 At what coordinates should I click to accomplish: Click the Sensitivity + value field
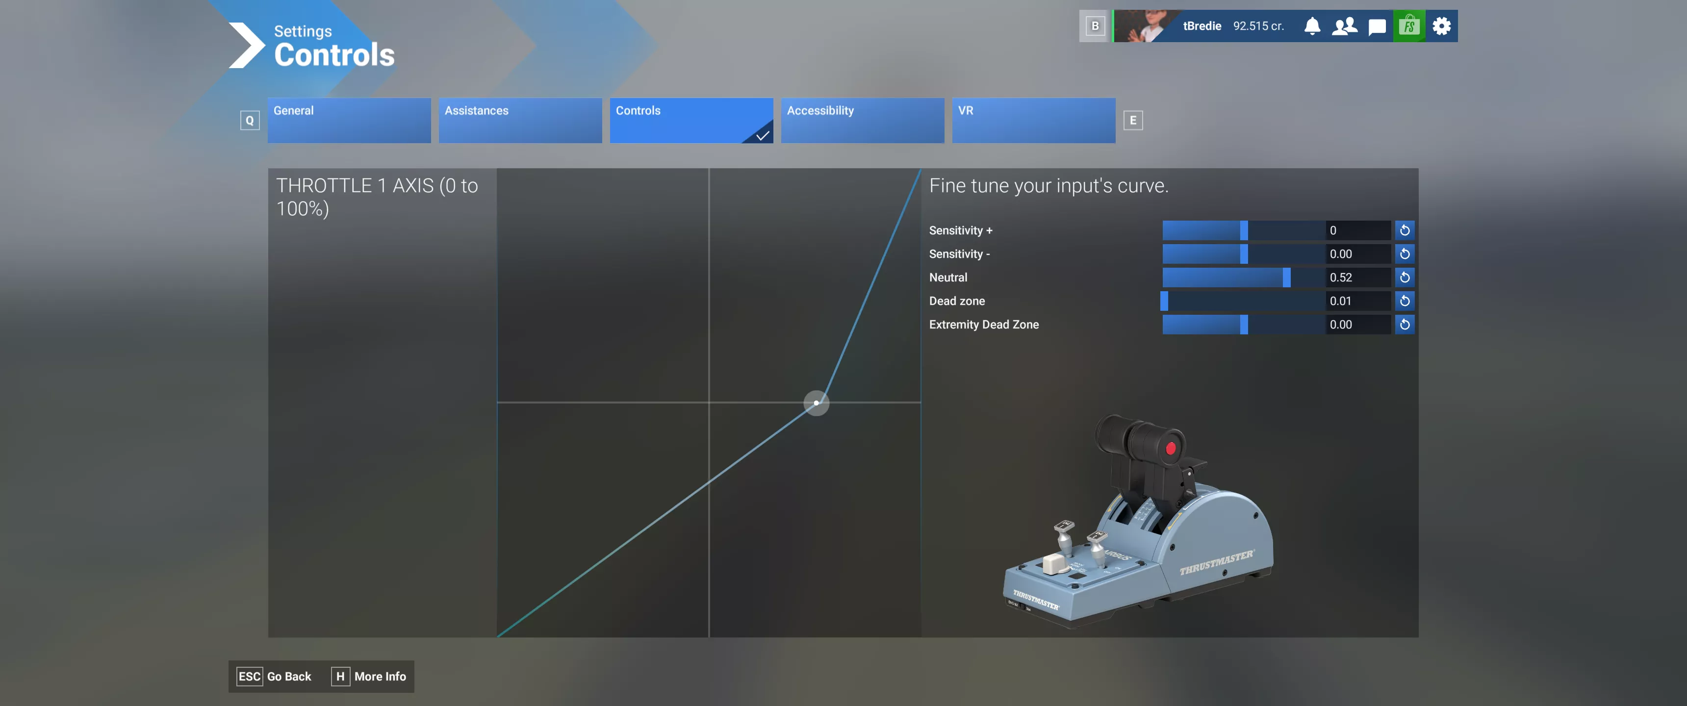1358,230
